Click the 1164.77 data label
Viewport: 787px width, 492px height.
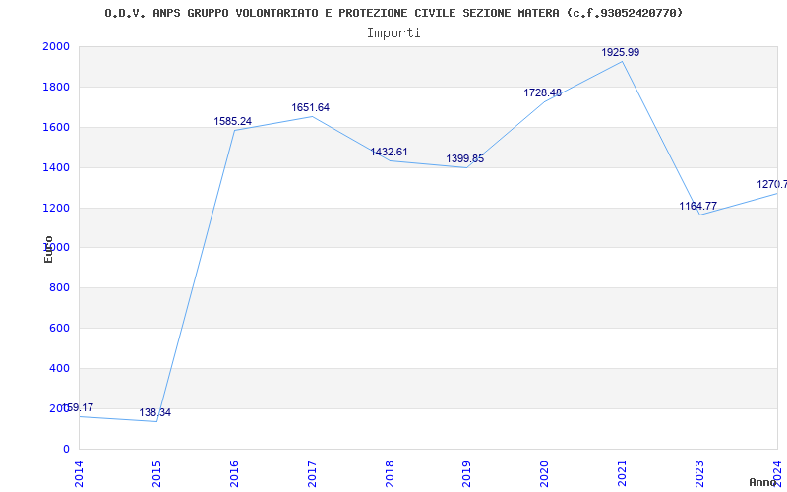click(x=698, y=207)
